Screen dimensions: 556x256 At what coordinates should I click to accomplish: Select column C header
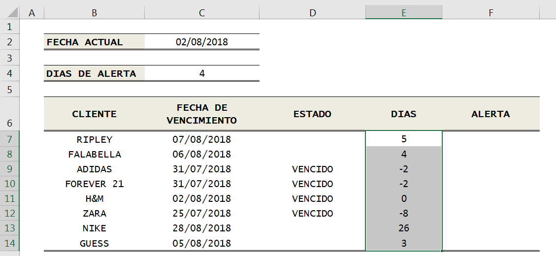click(x=201, y=13)
